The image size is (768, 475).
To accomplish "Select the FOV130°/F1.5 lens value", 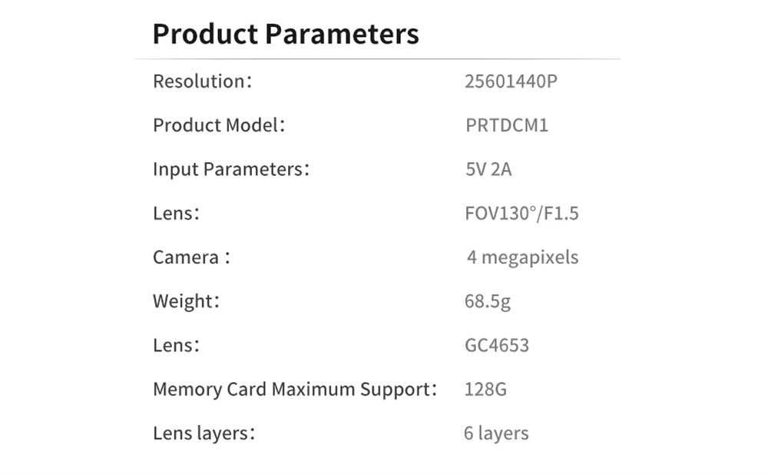I will tap(521, 213).
